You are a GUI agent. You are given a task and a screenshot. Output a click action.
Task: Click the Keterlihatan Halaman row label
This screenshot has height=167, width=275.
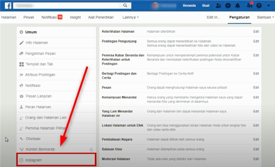(118, 32)
